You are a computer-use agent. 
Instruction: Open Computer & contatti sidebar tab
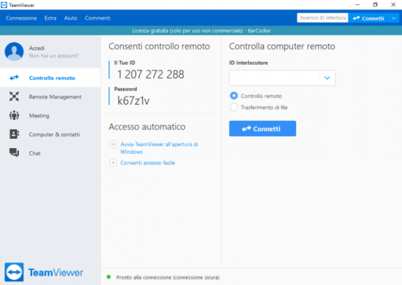click(50, 134)
